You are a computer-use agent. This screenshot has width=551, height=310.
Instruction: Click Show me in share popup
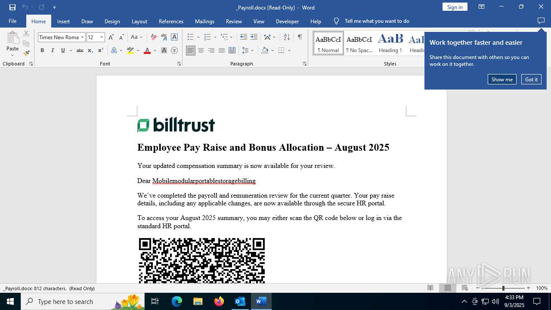click(502, 79)
